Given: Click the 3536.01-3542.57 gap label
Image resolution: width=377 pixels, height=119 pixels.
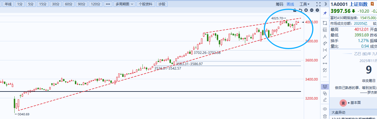Looking at the screenshot, I should (168, 68).
